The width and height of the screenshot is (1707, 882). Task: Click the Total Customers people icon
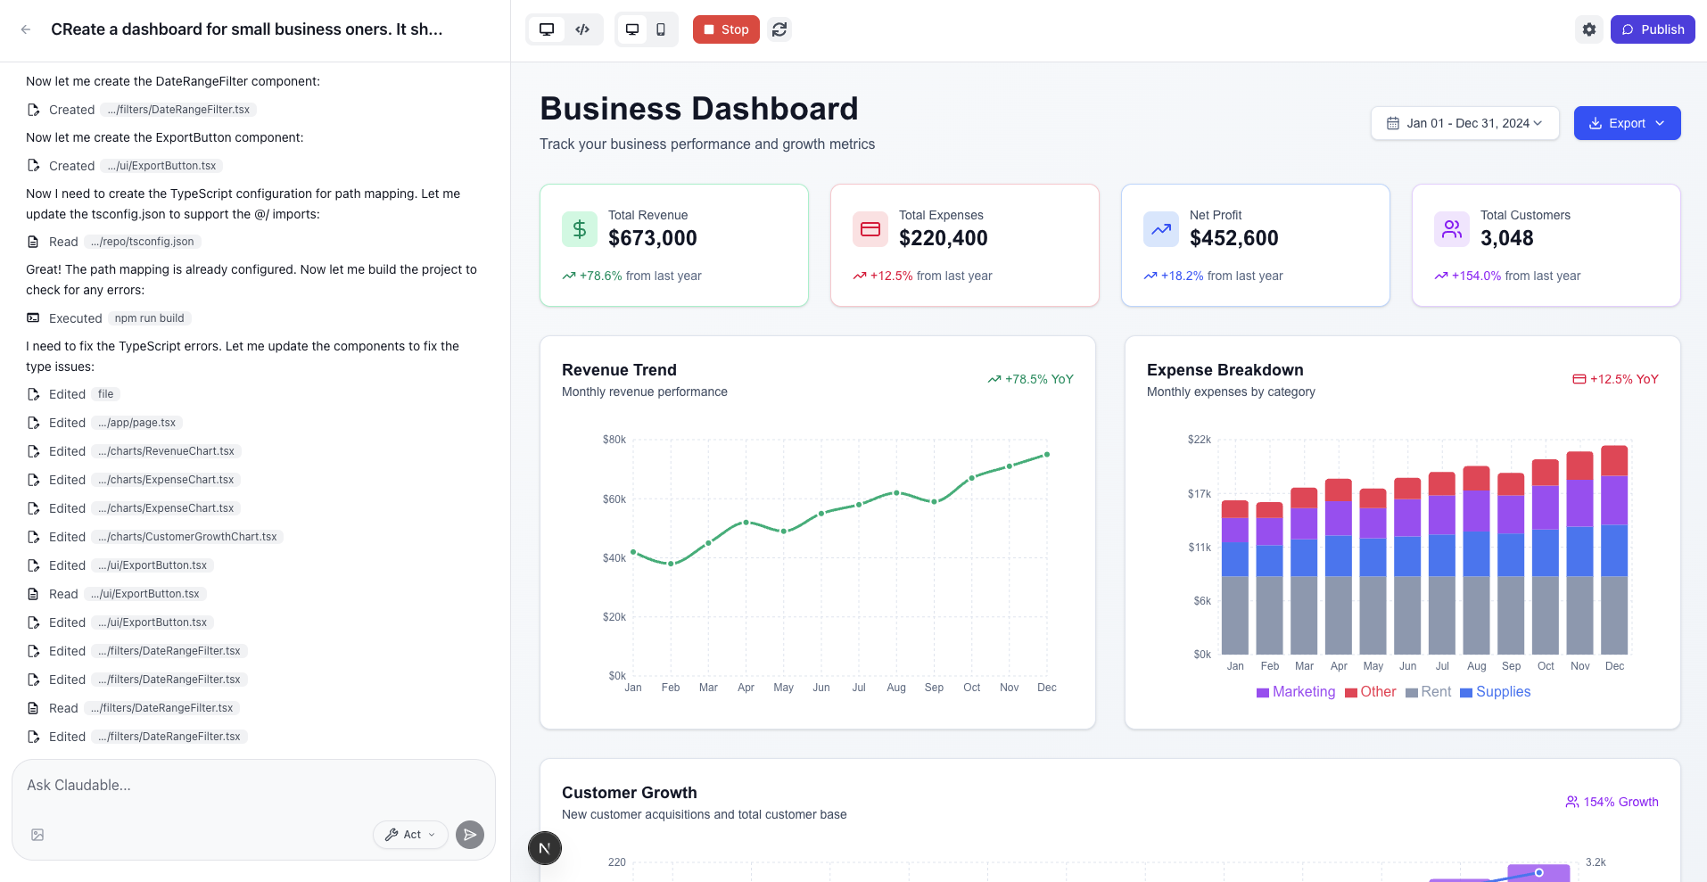1452,229
